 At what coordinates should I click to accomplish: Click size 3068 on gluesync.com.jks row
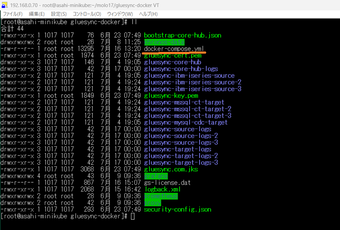click(x=87, y=169)
